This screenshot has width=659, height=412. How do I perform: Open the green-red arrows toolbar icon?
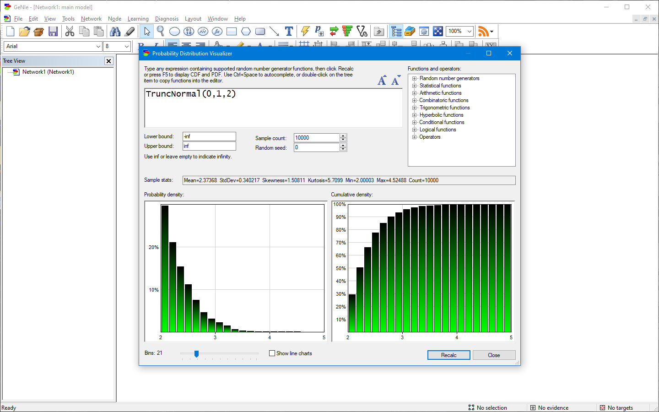[334, 31]
